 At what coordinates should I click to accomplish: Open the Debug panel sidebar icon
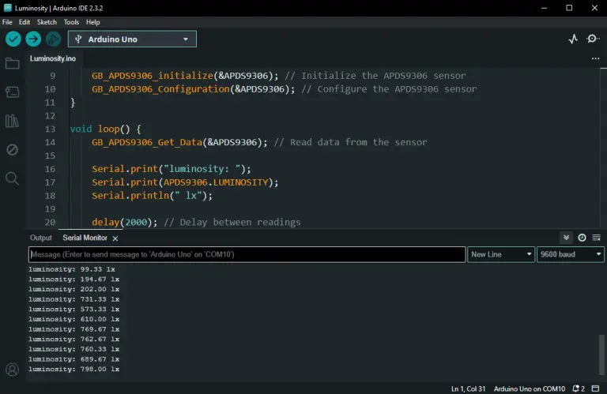[13, 149]
